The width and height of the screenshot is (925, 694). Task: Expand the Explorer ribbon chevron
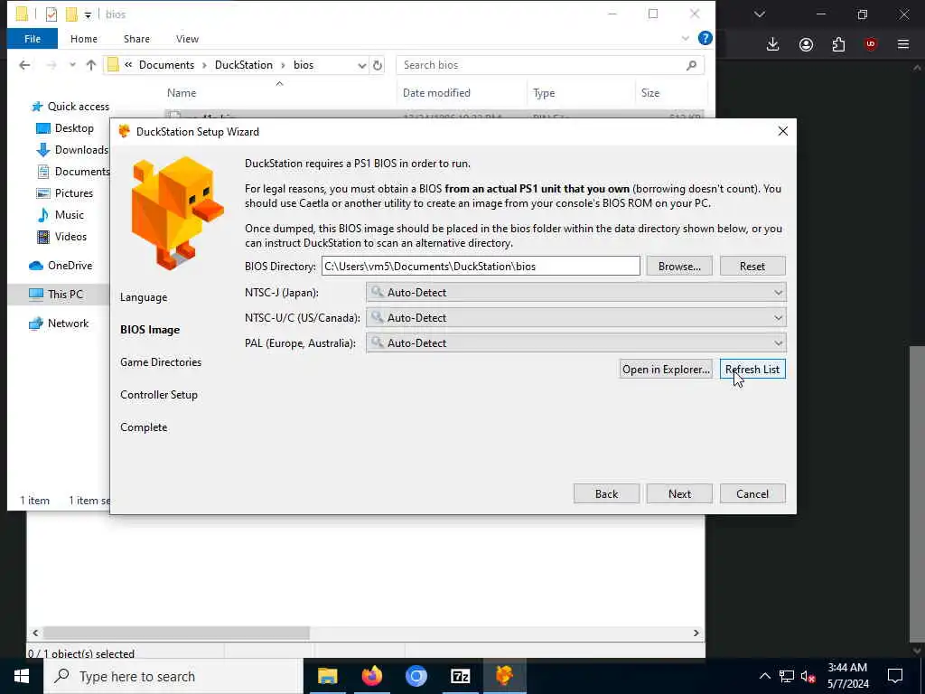click(685, 38)
